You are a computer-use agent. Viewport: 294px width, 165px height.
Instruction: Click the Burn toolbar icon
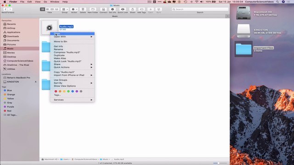[x=158, y=9]
